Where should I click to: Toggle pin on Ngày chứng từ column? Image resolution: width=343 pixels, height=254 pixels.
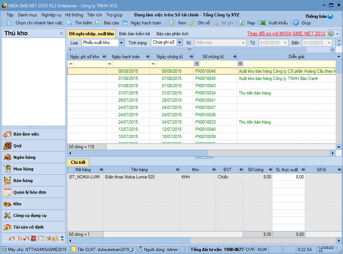(191, 57)
